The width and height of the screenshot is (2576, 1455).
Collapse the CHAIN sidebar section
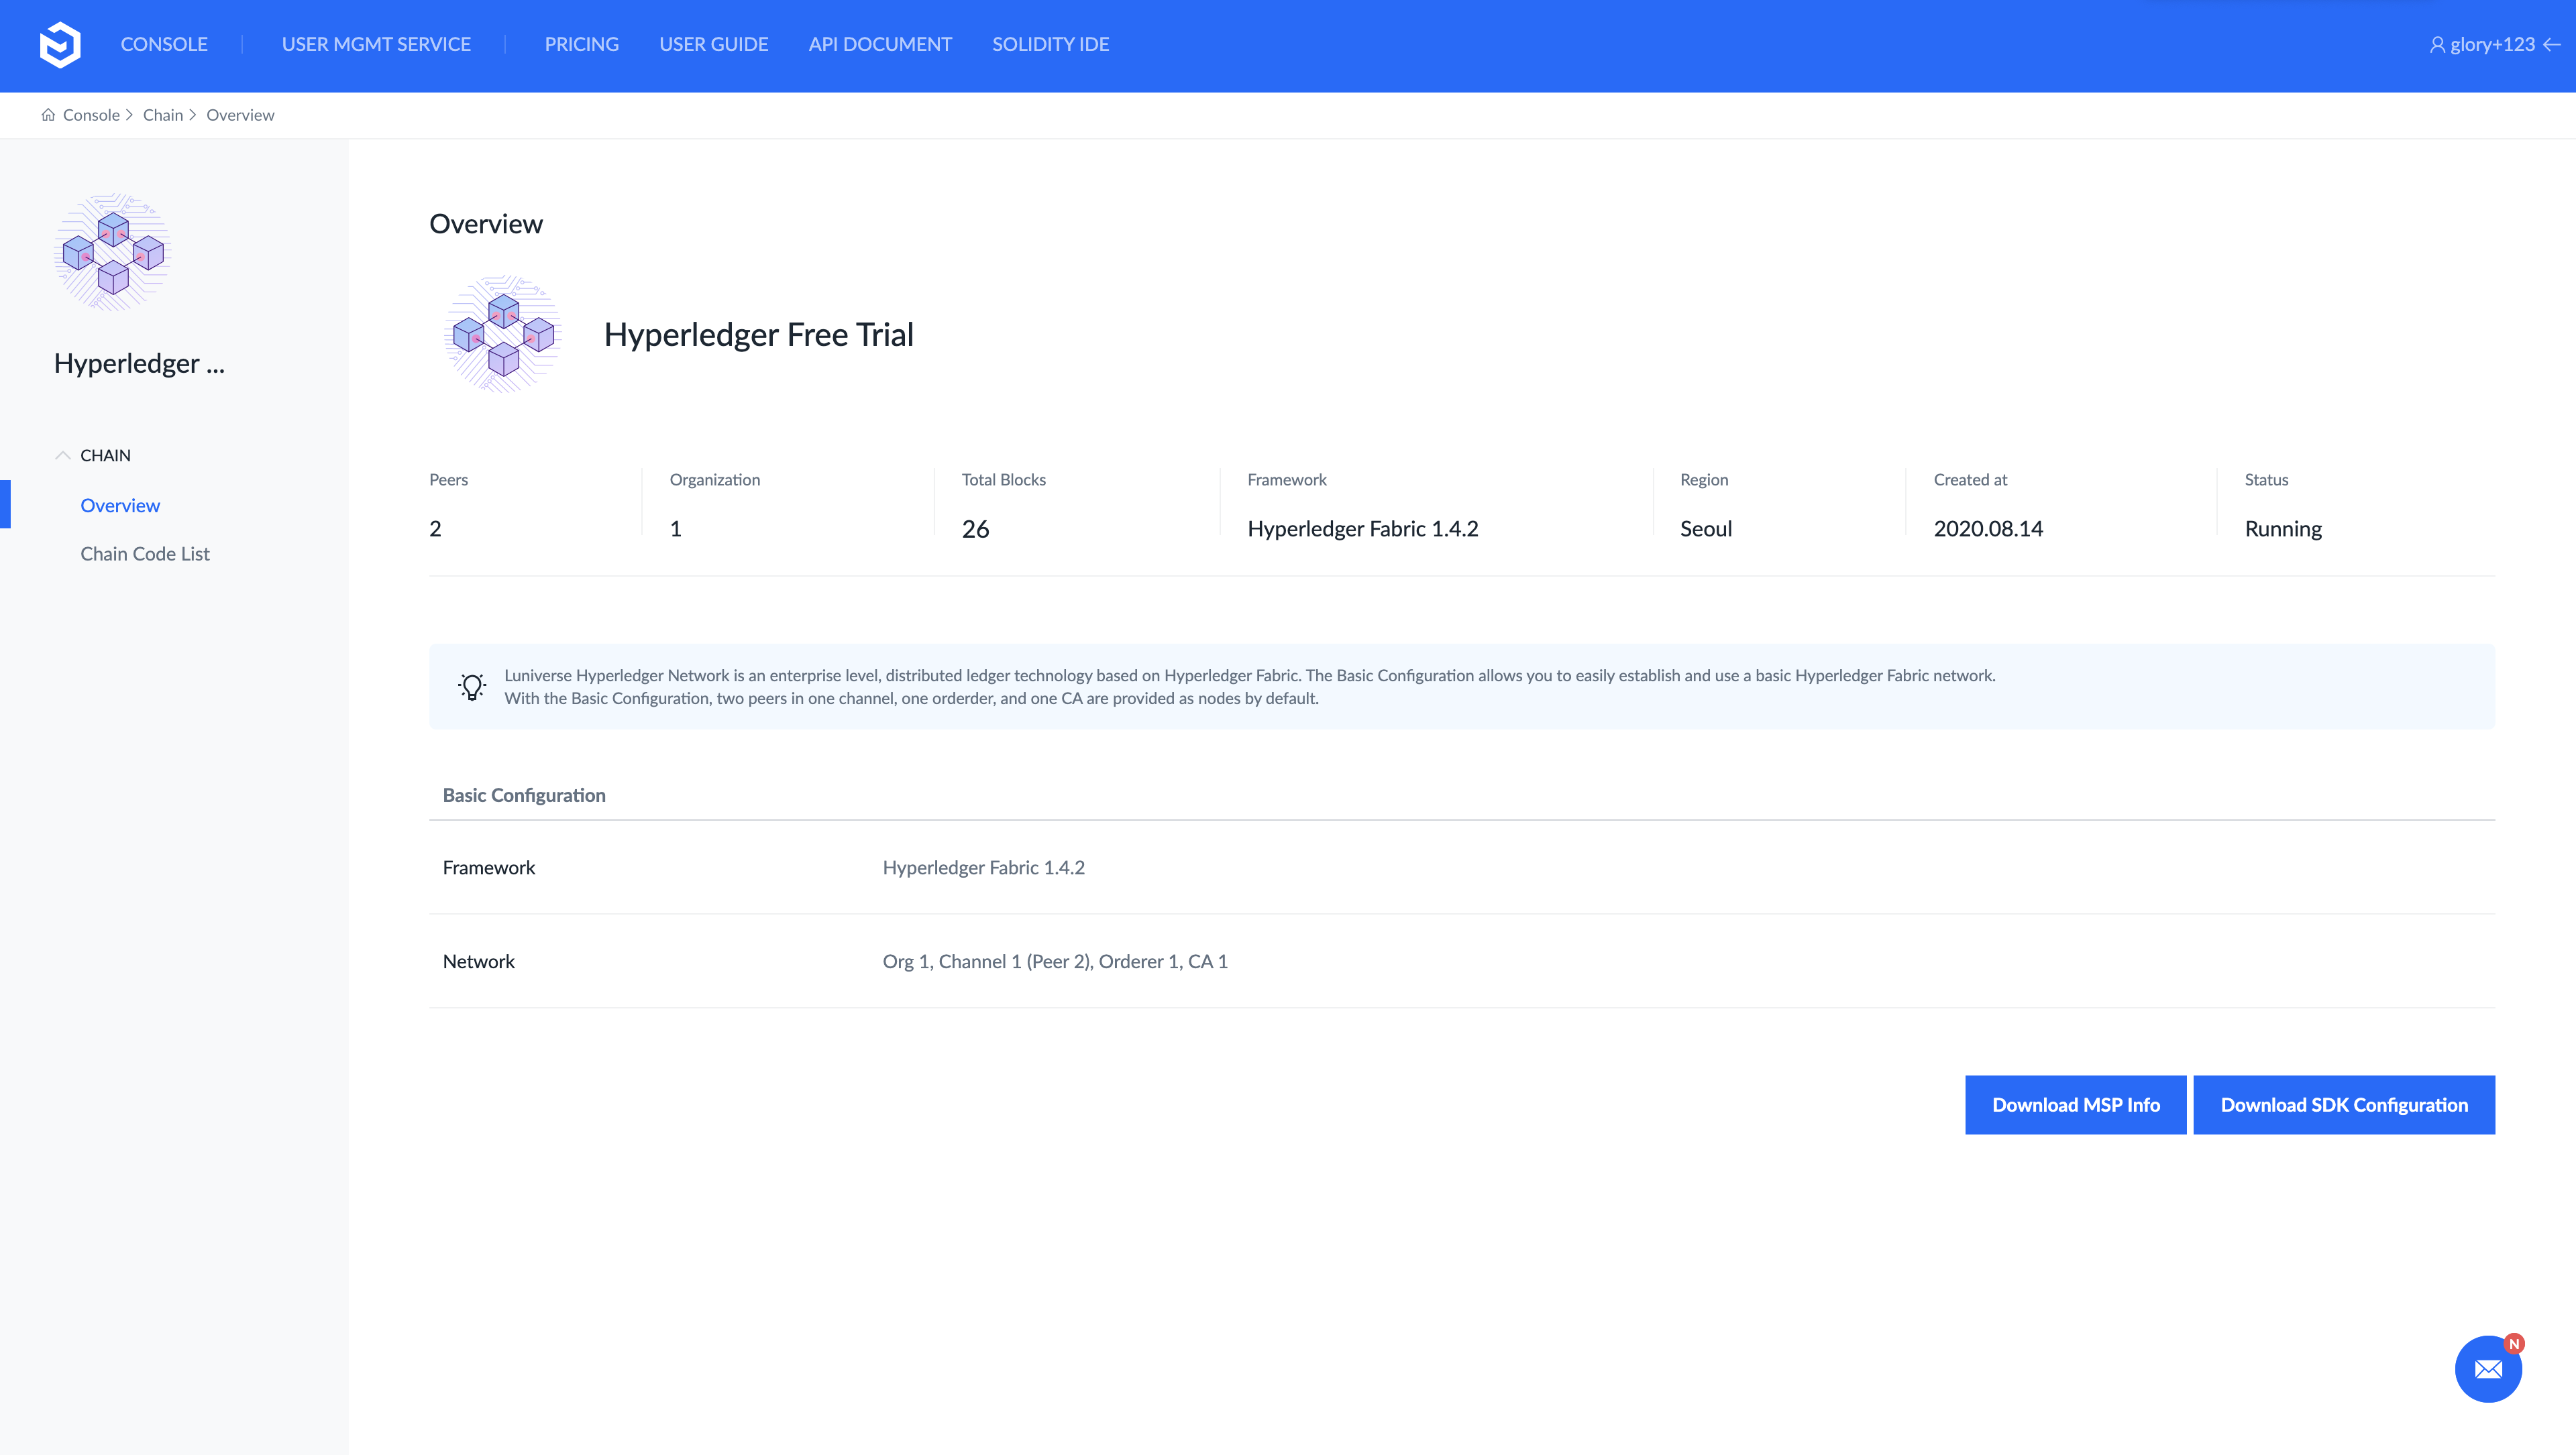pos(63,456)
